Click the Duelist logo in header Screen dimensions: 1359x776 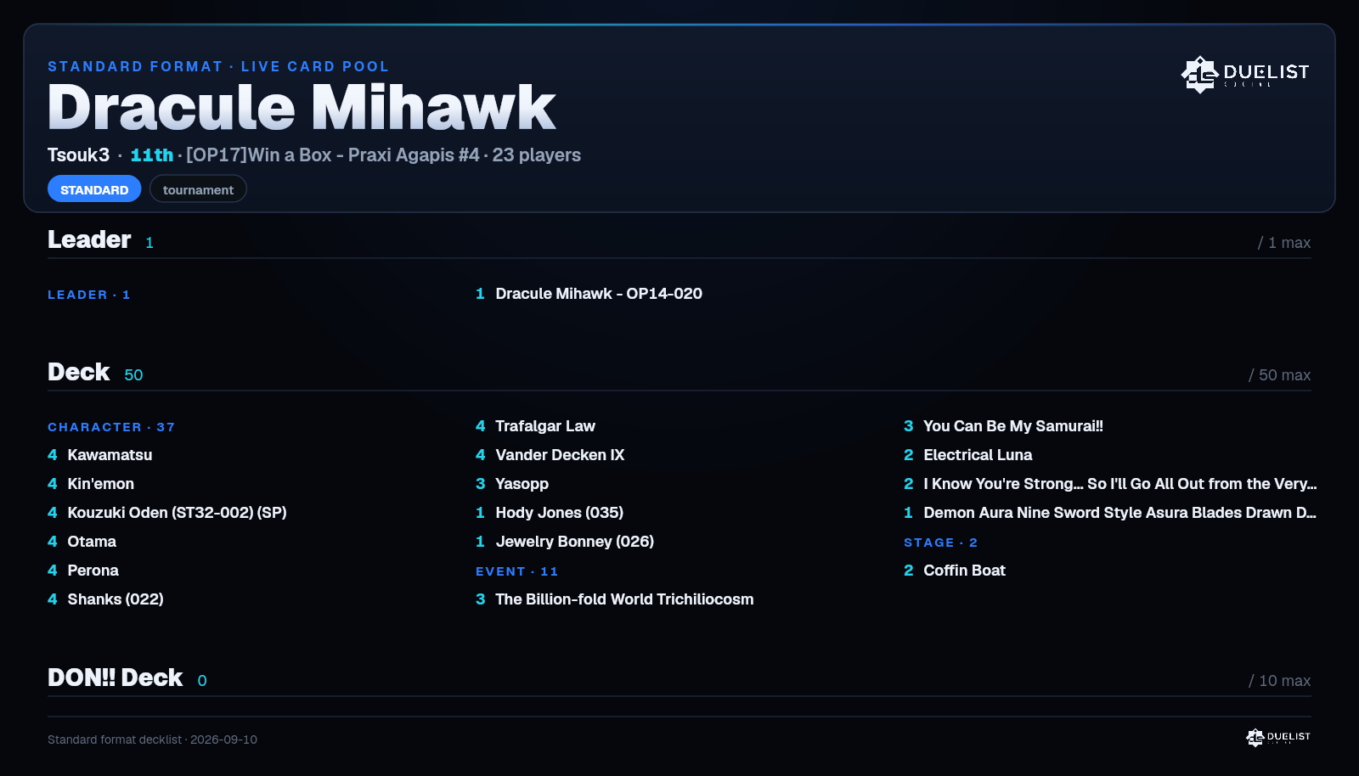[x=1244, y=75]
